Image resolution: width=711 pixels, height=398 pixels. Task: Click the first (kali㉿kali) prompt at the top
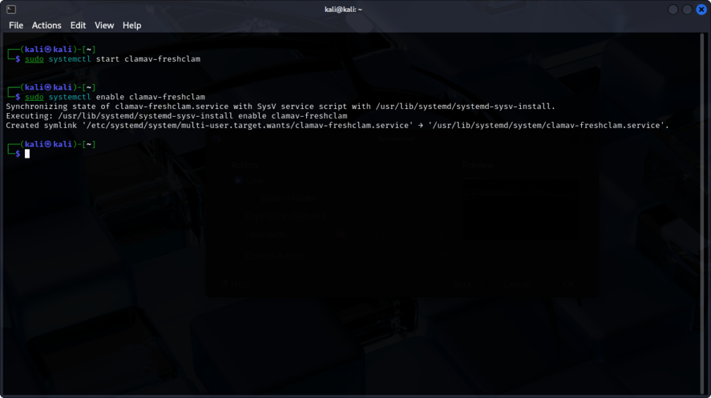click(47, 49)
